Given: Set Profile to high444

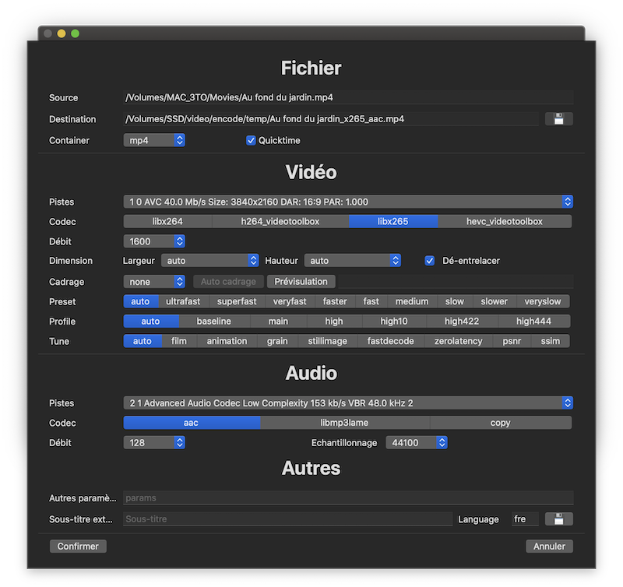Looking at the screenshot, I should point(533,322).
